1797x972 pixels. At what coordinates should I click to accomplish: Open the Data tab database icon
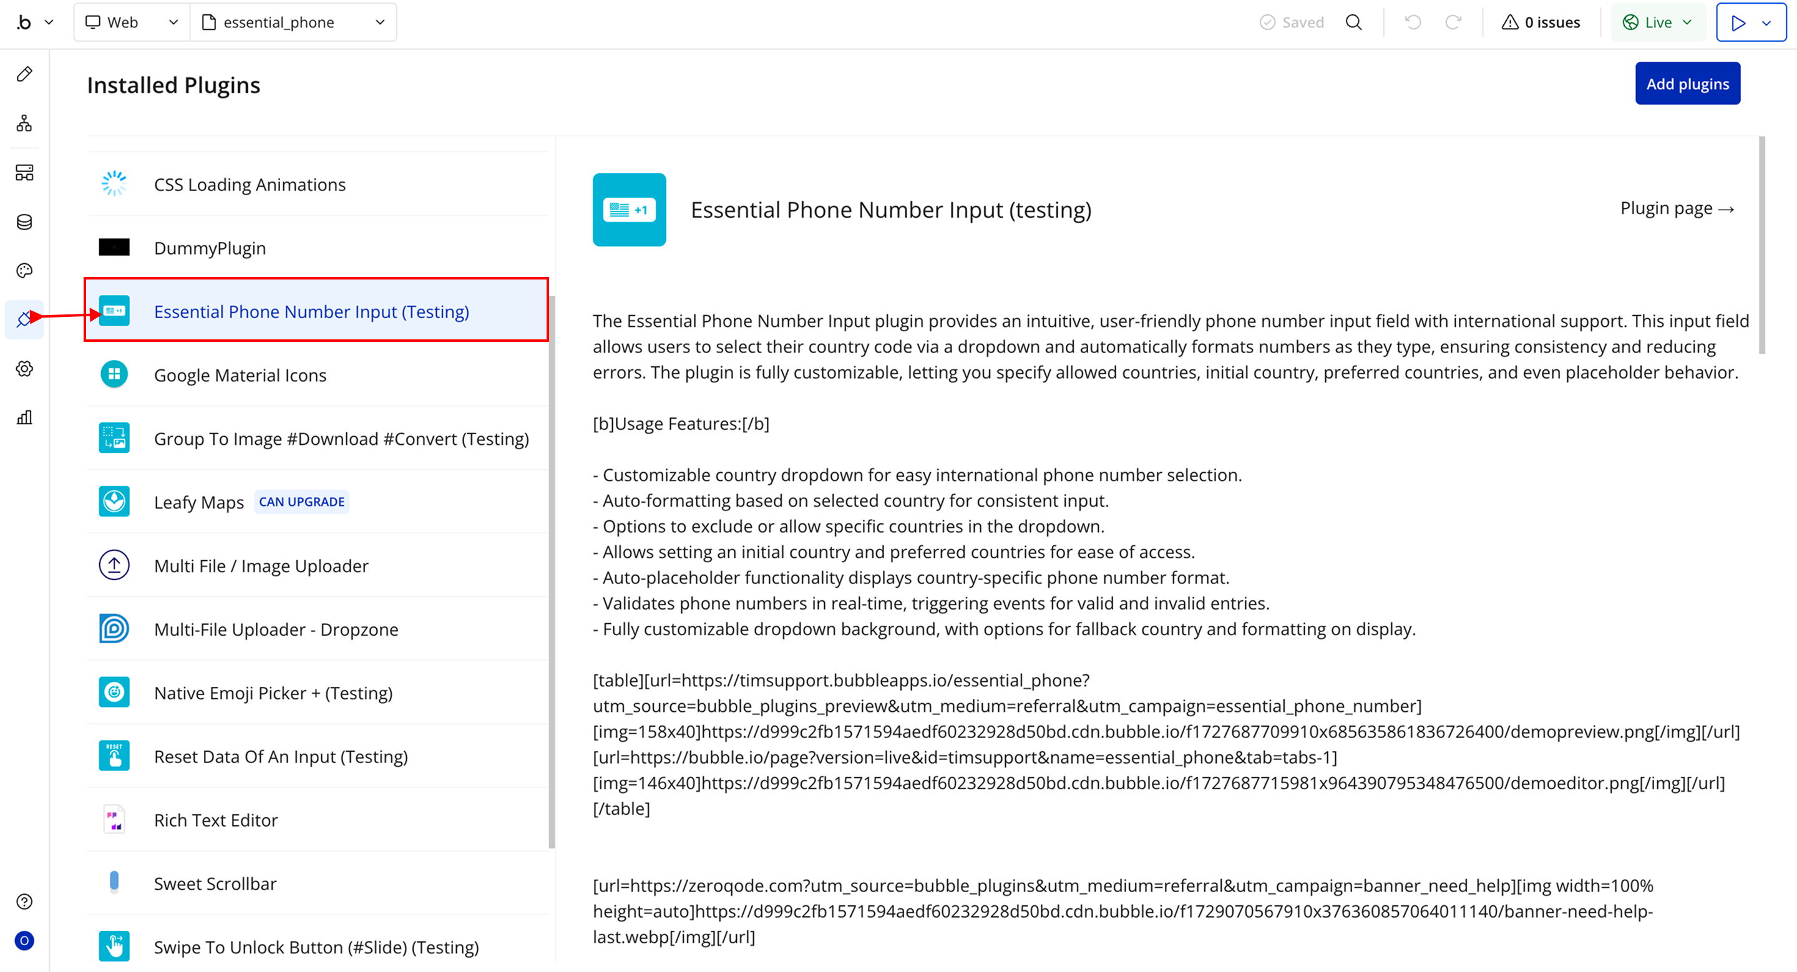[x=24, y=221]
